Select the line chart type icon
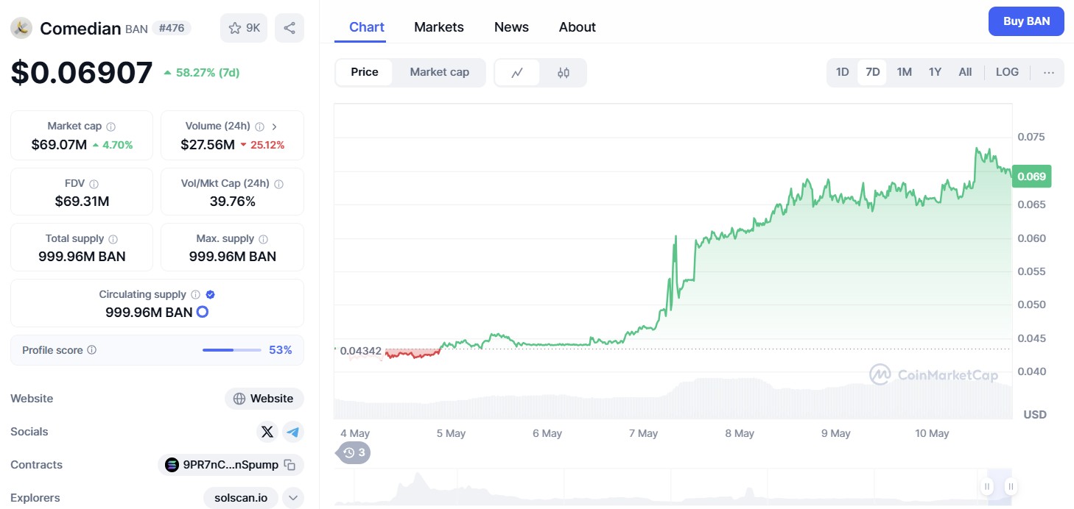 click(517, 72)
